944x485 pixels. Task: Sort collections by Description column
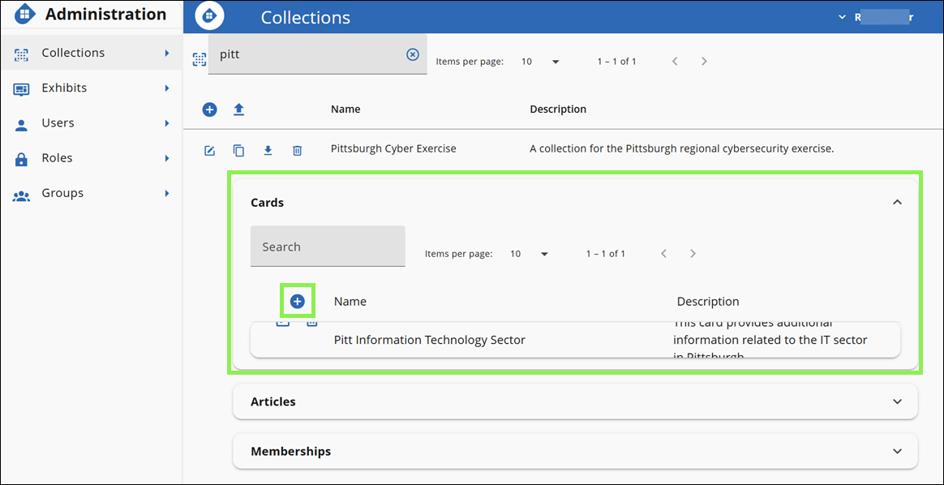point(557,109)
